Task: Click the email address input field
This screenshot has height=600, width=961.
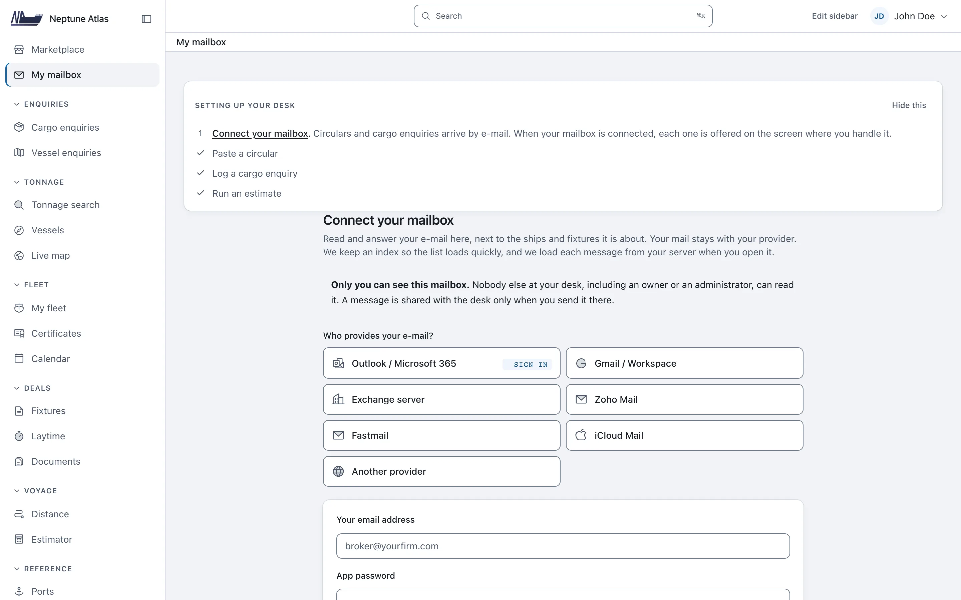Action: click(x=563, y=546)
